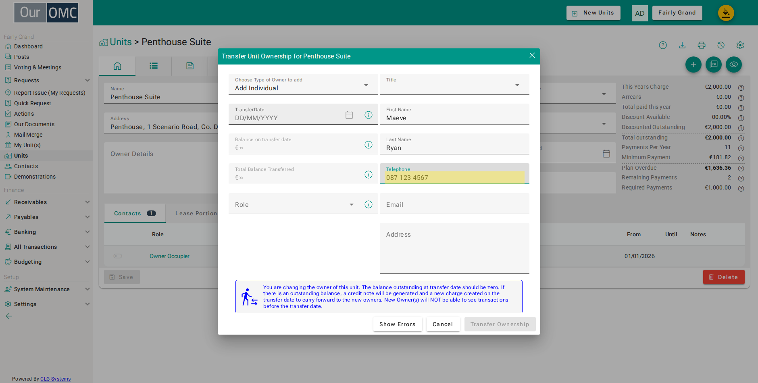Click the print icon in page header
This screenshot has height=383, width=758.
tap(702, 45)
